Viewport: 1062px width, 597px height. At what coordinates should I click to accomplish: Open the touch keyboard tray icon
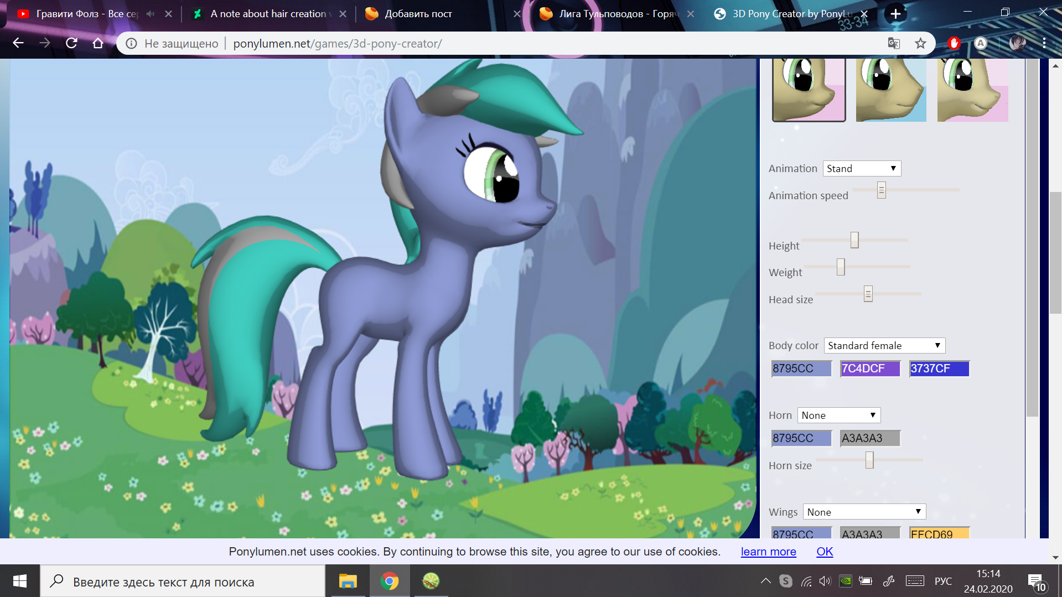[x=915, y=581]
